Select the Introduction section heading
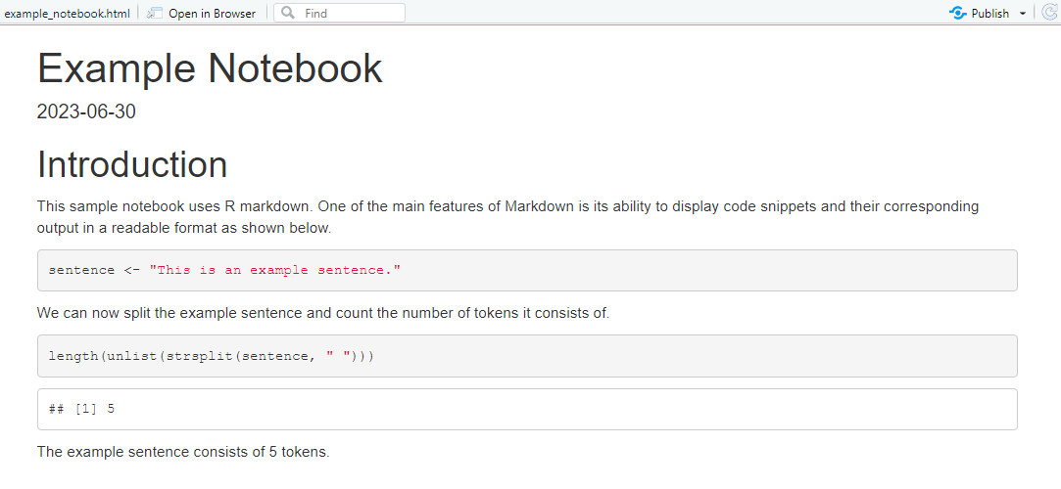Image resolution: width=1061 pixels, height=489 pixels. point(132,164)
